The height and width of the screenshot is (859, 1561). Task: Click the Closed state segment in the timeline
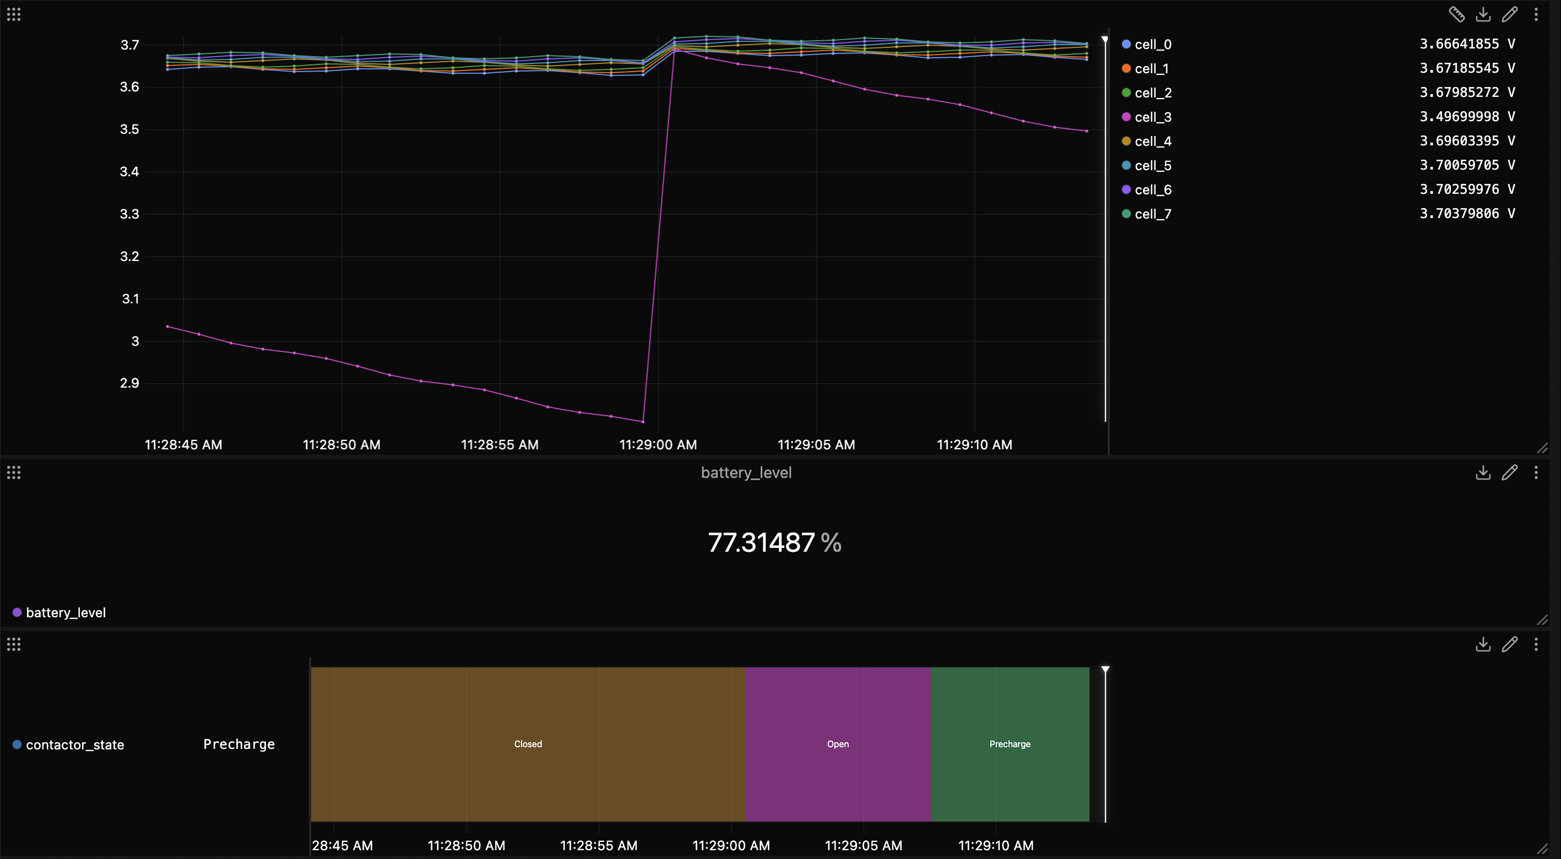point(528,744)
